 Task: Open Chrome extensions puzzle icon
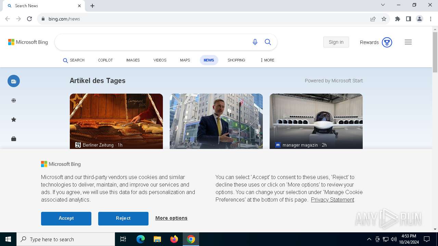(398, 19)
